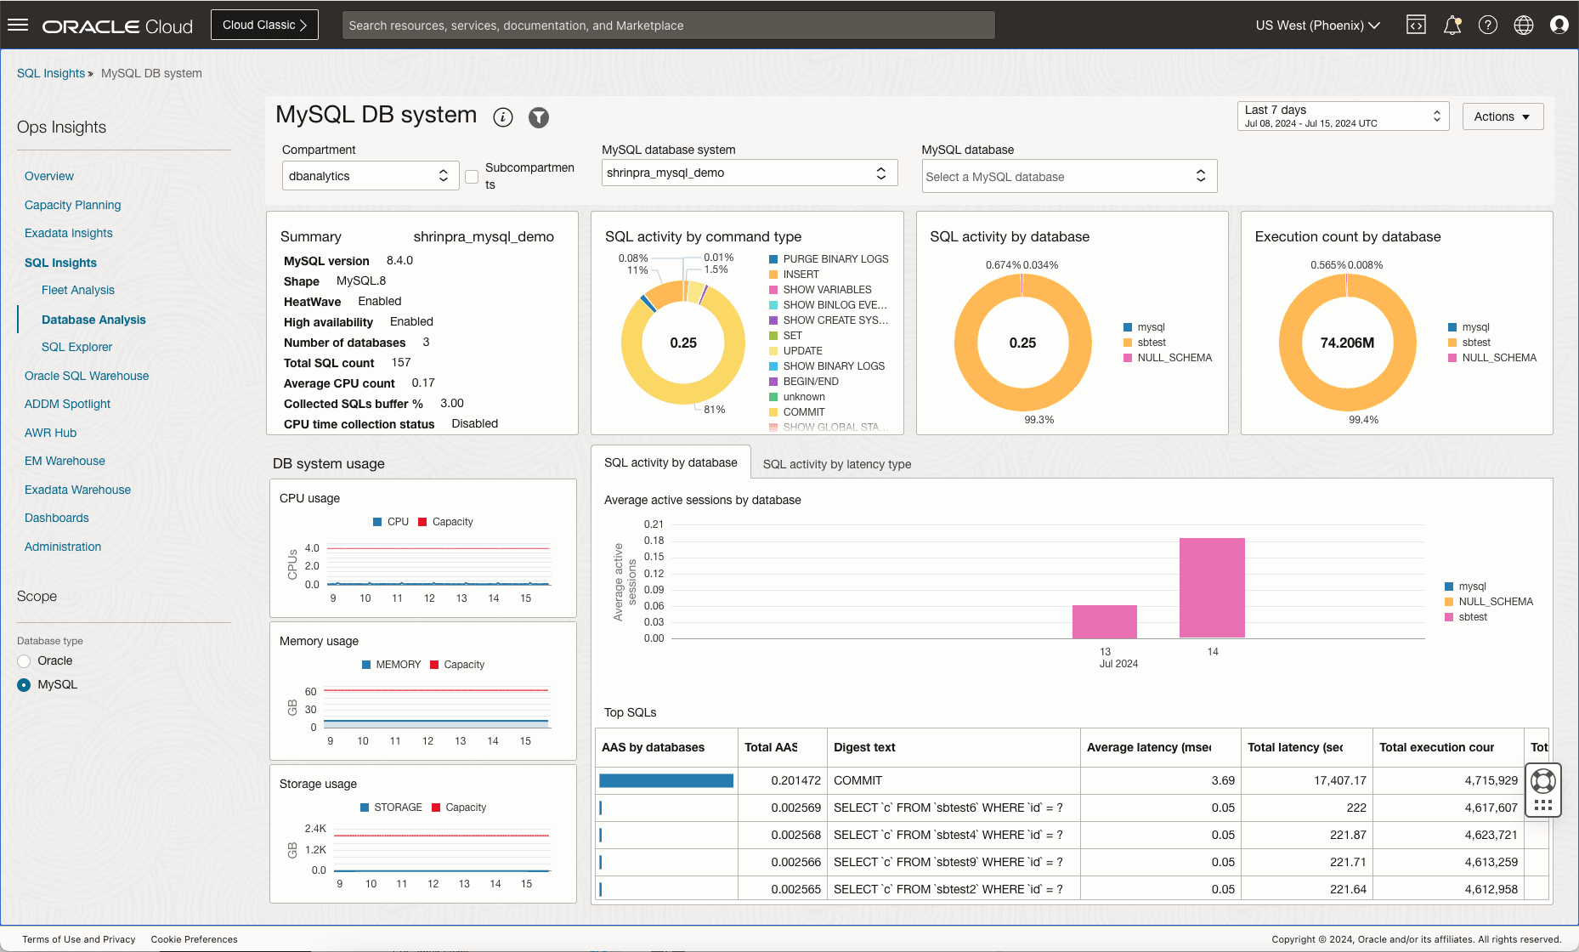Open the navigation hamburger menu

tap(18, 24)
